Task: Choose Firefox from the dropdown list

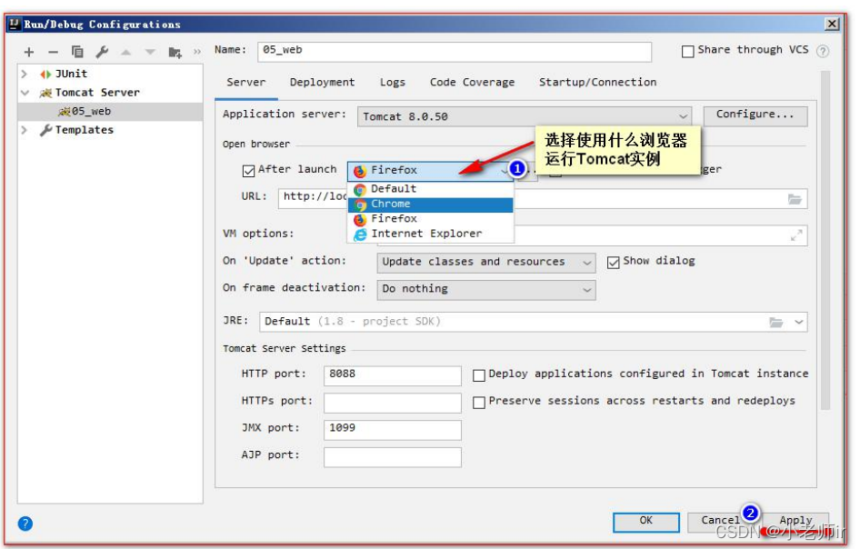Action: tap(431, 219)
